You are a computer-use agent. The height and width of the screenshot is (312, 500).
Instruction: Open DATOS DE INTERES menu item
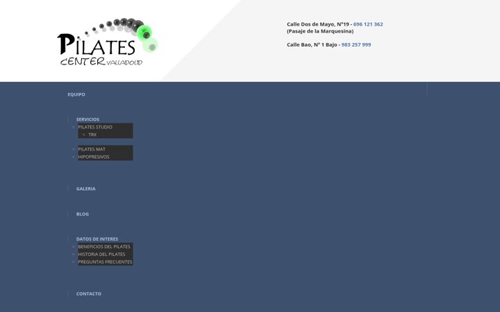tap(97, 239)
